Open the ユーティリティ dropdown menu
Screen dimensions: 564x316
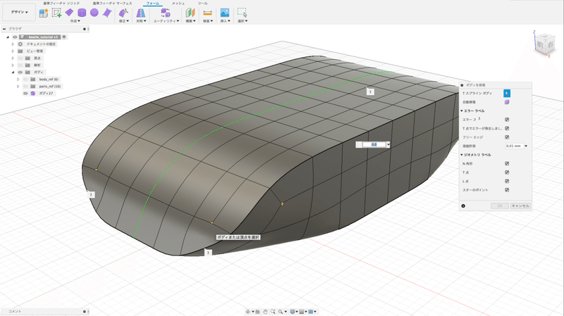point(166,21)
